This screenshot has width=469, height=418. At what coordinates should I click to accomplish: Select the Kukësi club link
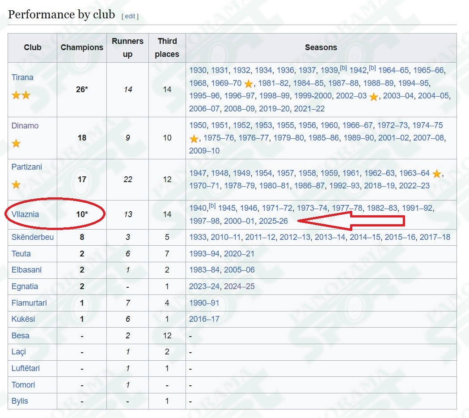23,319
